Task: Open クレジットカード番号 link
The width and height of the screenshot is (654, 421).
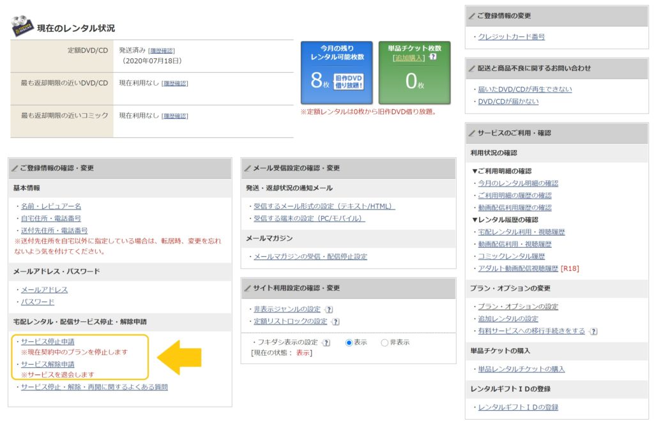Action: pyautogui.click(x=512, y=36)
